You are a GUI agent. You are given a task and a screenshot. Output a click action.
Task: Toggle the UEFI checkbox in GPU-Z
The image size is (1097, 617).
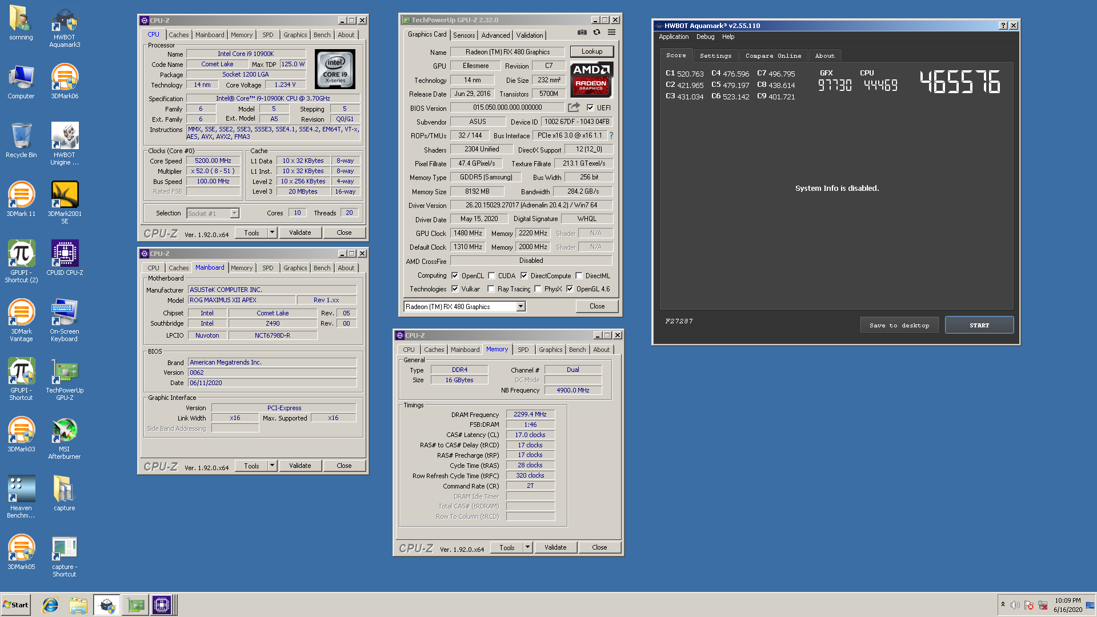coord(590,107)
